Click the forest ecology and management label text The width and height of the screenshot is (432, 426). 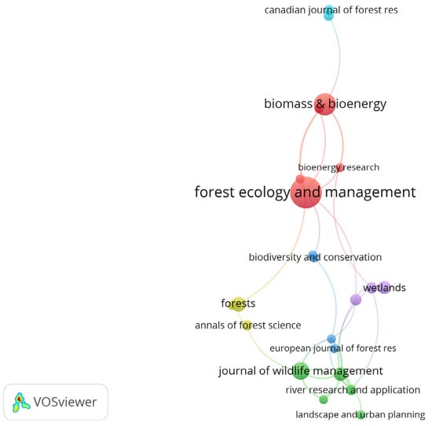305,193
